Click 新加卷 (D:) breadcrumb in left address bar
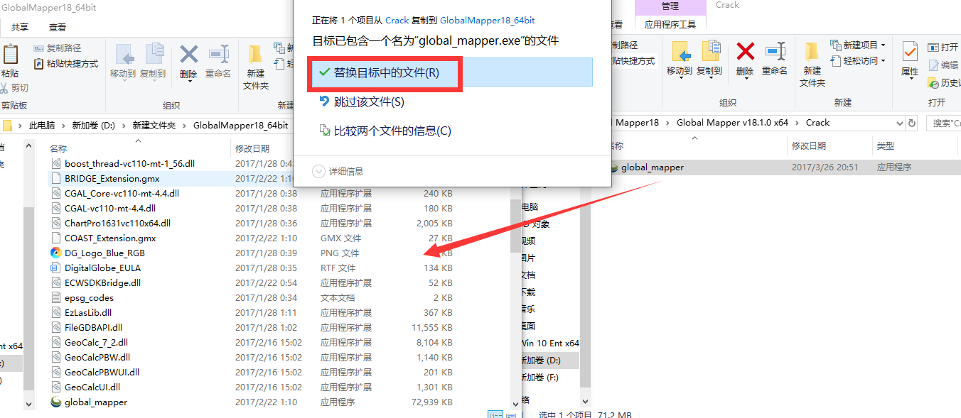This screenshot has height=418, width=961. coord(93,125)
